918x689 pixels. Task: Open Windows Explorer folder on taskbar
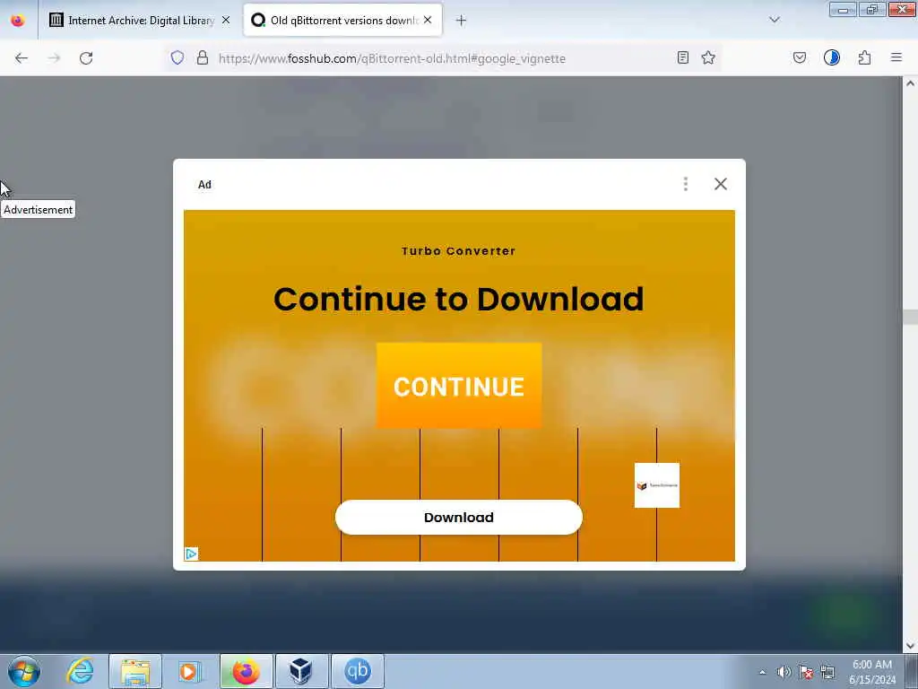coord(135,671)
